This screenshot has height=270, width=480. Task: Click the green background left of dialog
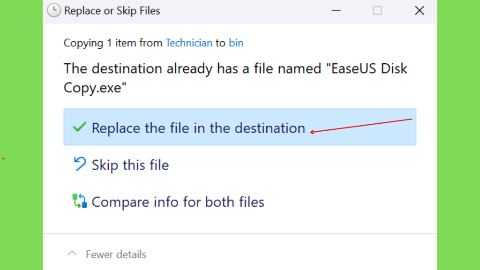(x=22, y=135)
